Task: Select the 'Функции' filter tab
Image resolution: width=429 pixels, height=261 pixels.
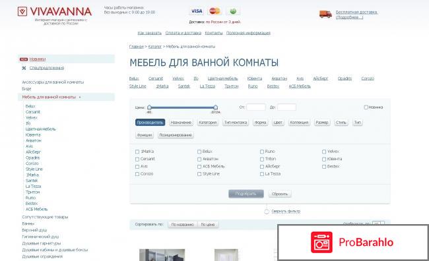Action: tap(145, 135)
